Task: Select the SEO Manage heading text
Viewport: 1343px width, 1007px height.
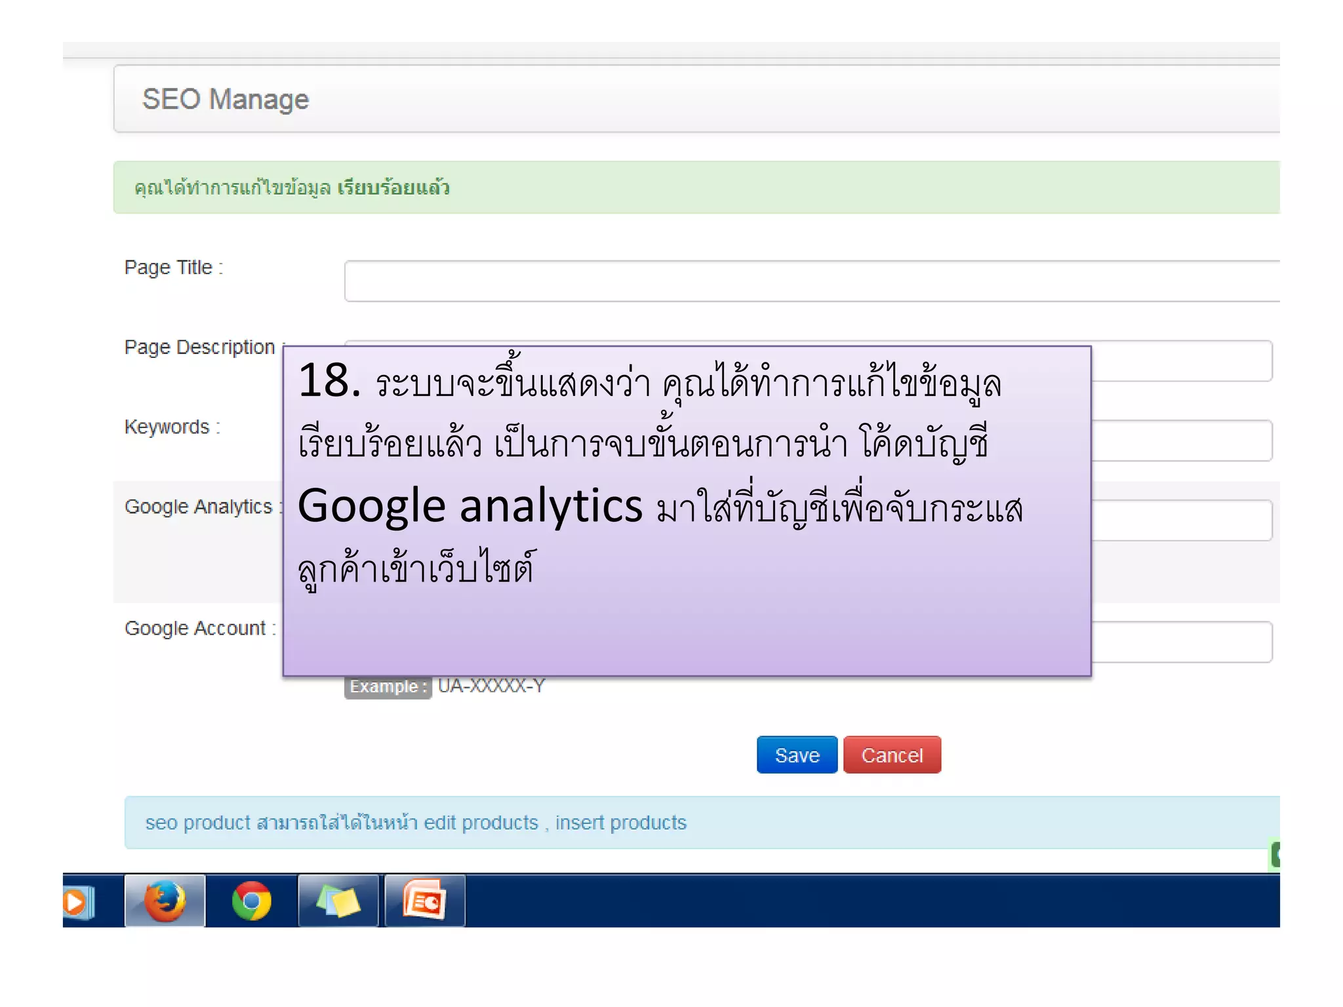Action: point(226,99)
